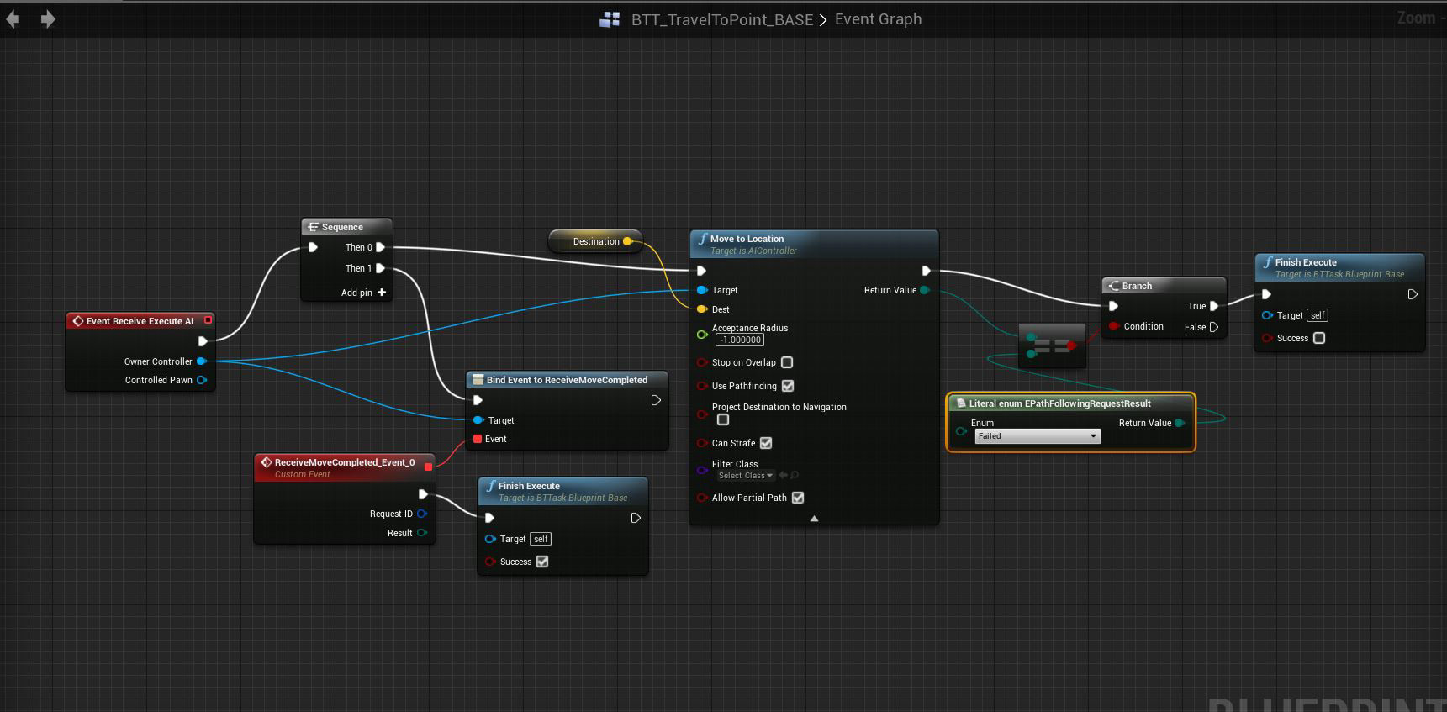The height and width of the screenshot is (712, 1447).
Task: Open the Enum Failed dropdown
Action: [1037, 435]
